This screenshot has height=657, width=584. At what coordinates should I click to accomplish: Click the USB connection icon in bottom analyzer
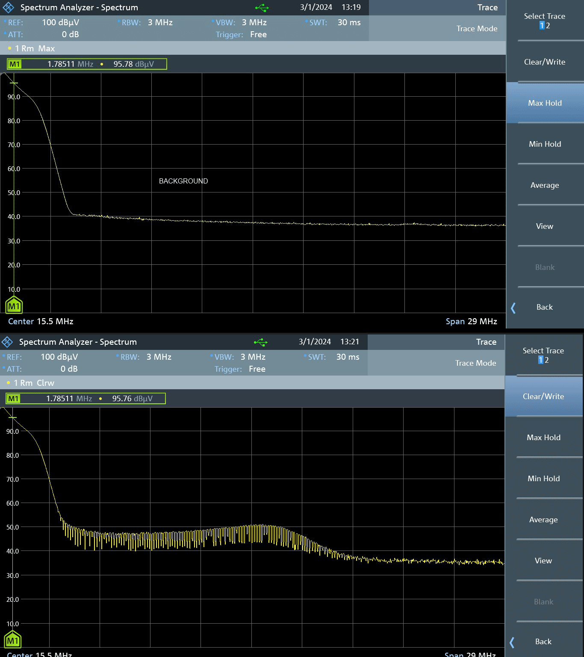[x=260, y=342]
